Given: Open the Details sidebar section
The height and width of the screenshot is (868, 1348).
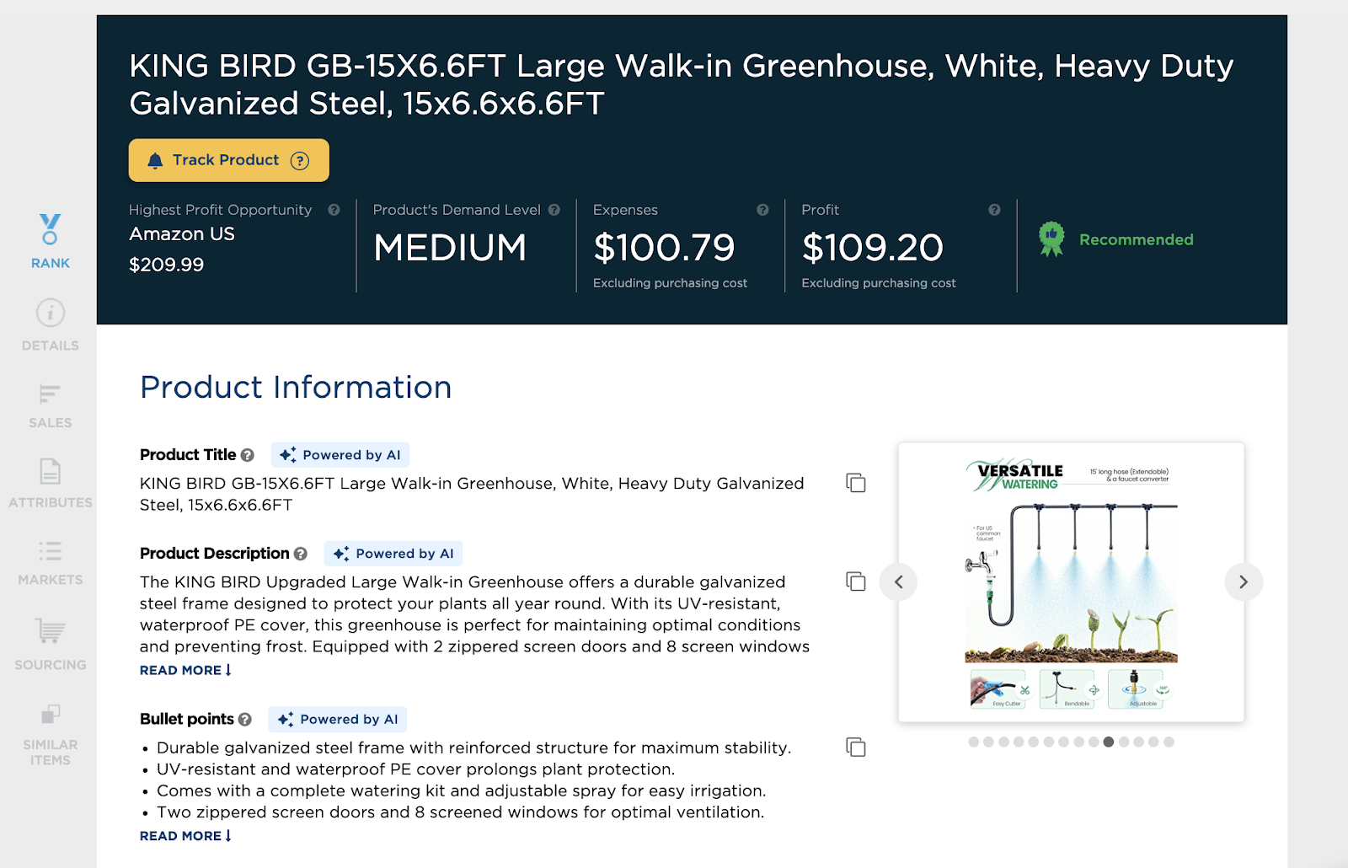Looking at the screenshot, I should tap(50, 325).
